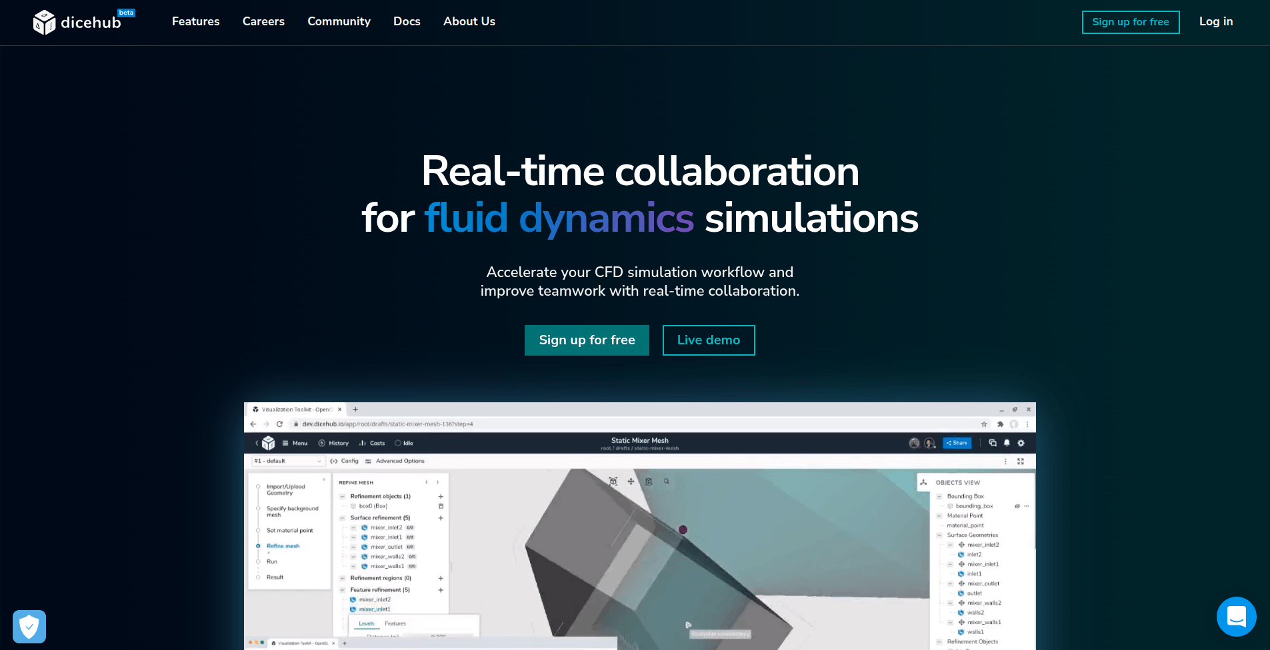This screenshot has width=1270, height=650.
Task: Add a surface refinement with plus icon
Action: click(441, 518)
